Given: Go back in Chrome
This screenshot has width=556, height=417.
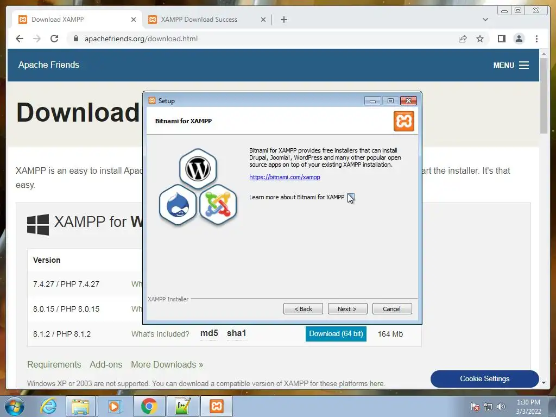Looking at the screenshot, I should pos(20,39).
